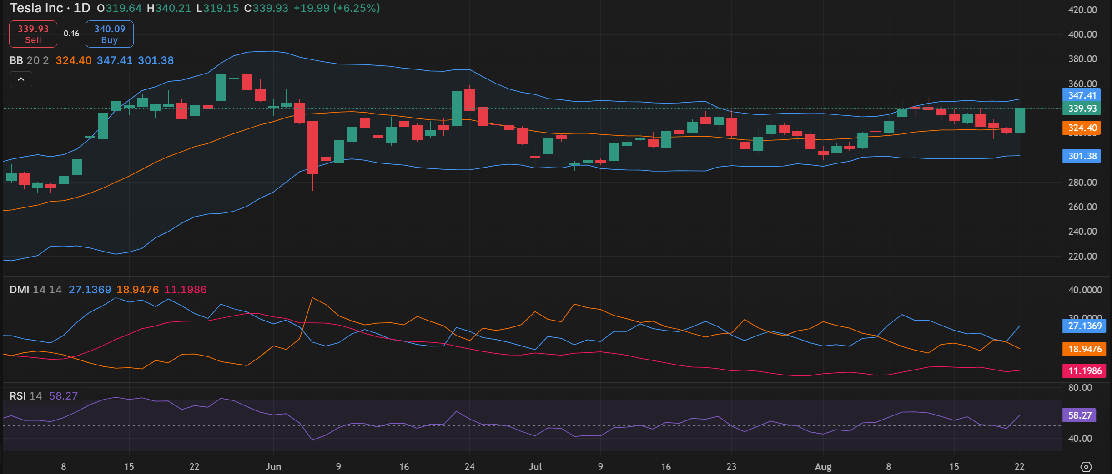
Task: Click the 0.16 spread value
Action: pos(71,34)
